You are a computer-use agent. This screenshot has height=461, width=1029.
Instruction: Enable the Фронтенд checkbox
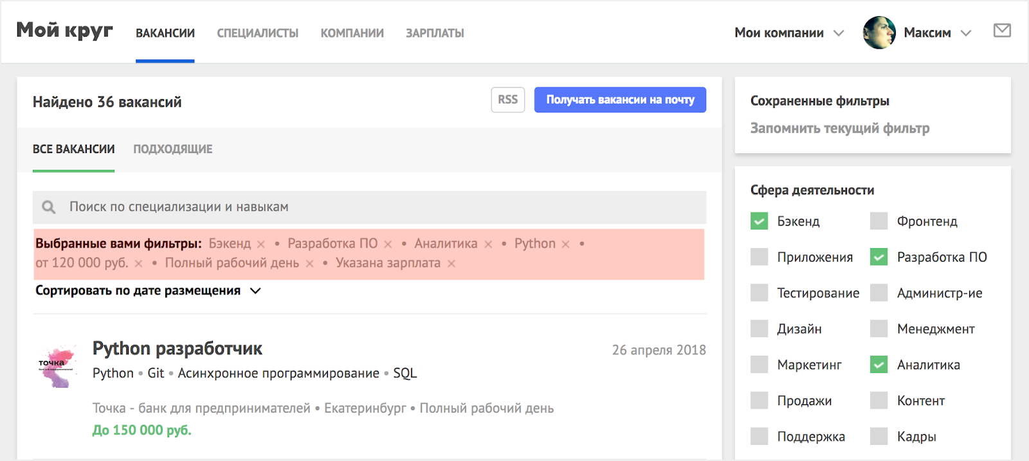(x=879, y=221)
